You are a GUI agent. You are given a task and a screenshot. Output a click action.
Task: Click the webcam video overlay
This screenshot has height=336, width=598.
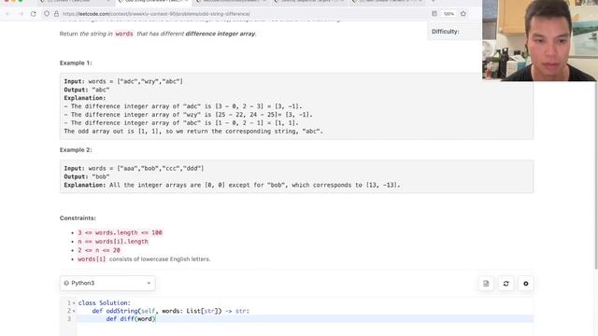539,40
